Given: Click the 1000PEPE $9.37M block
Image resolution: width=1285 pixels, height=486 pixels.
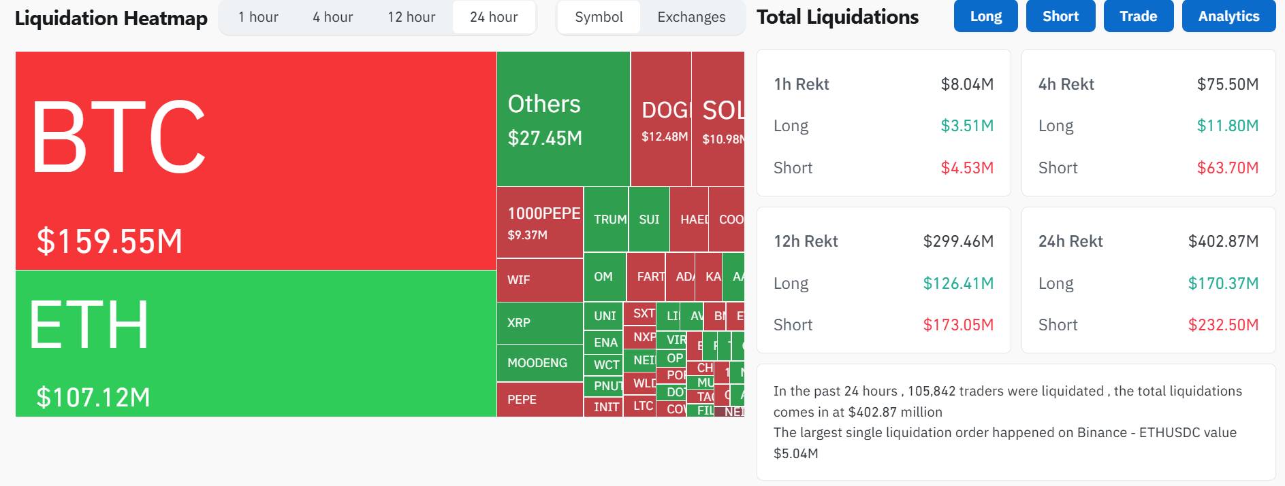Looking at the screenshot, I should point(540,222).
